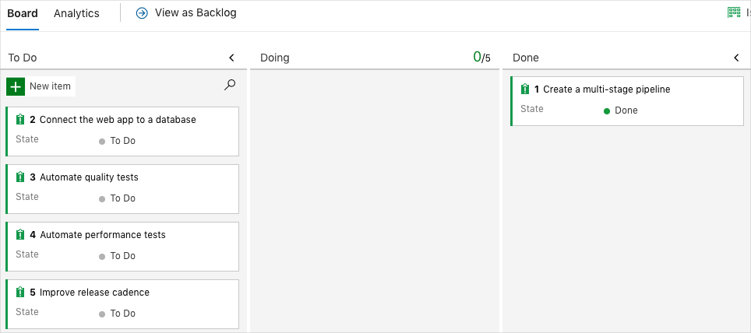Open 'Connect the web app to a database' item

(118, 120)
